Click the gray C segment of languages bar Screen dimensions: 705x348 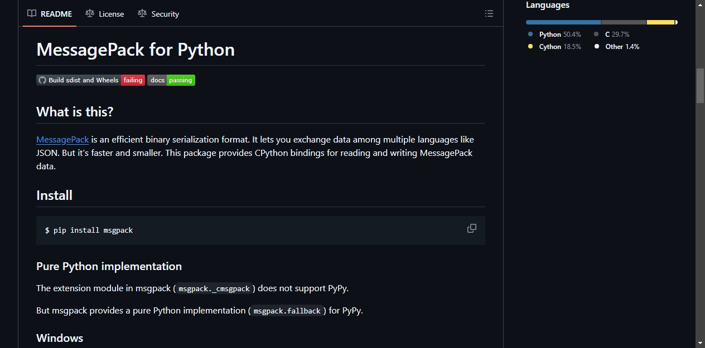point(624,22)
